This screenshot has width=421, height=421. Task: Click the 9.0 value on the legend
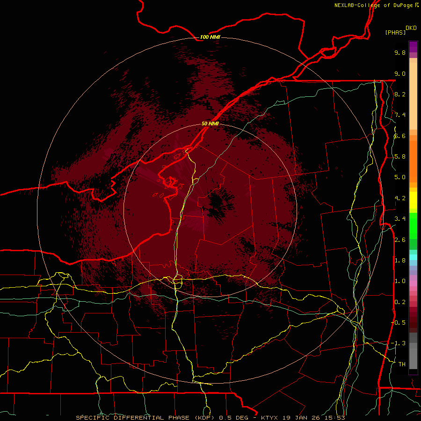coord(400,73)
